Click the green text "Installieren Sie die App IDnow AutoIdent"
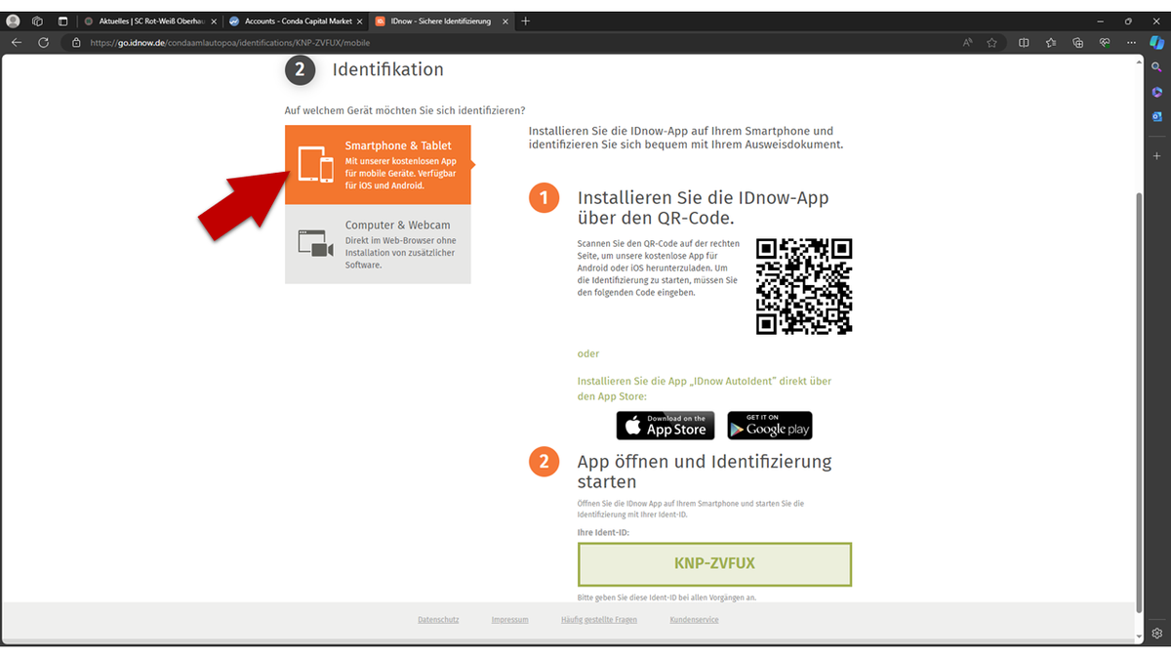The image size is (1171, 659). pyautogui.click(x=705, y=389)
